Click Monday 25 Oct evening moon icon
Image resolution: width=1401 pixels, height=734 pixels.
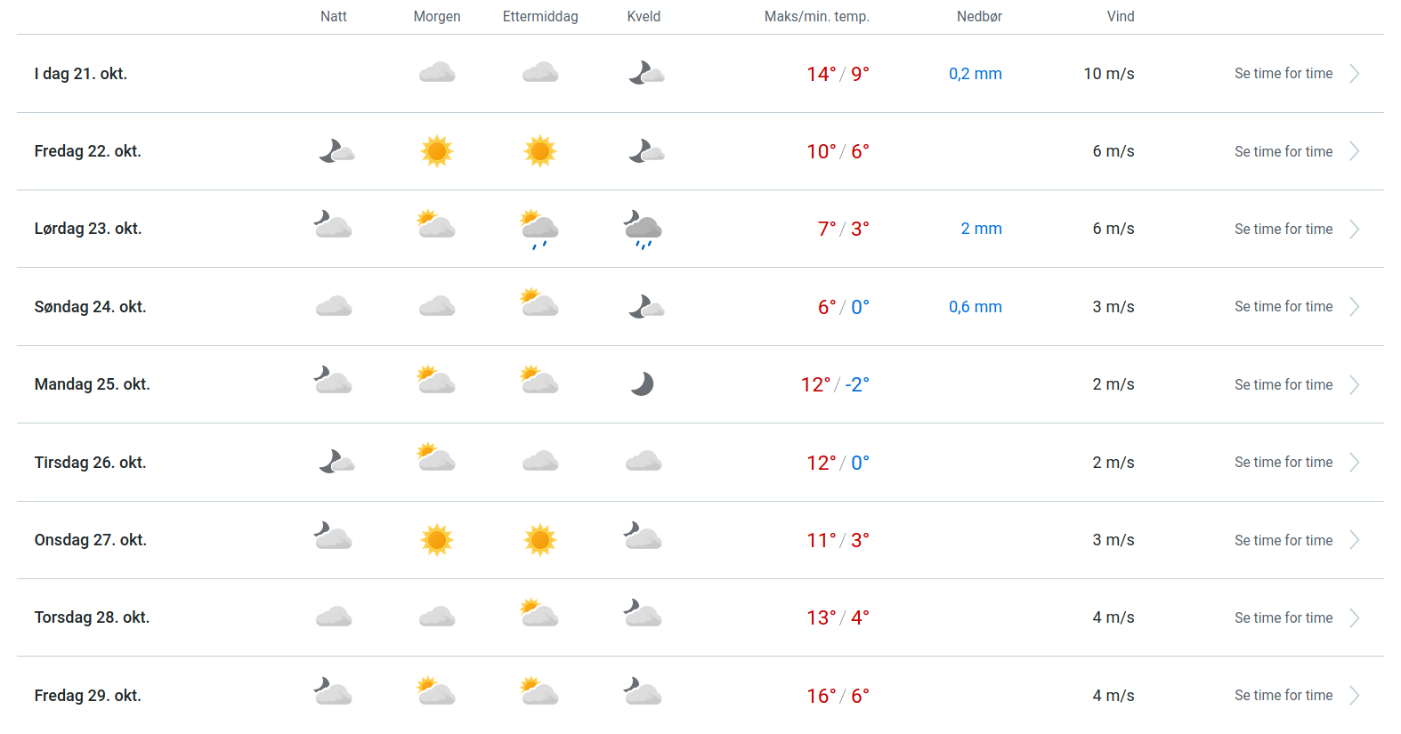point(642,384)
